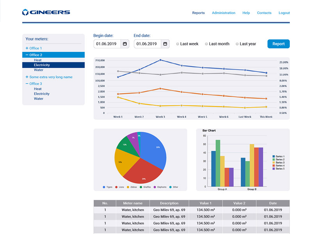Click the Series 5 legend square
Screen dimensions: 312x234
pyautogui.click(x=274, y=168)
